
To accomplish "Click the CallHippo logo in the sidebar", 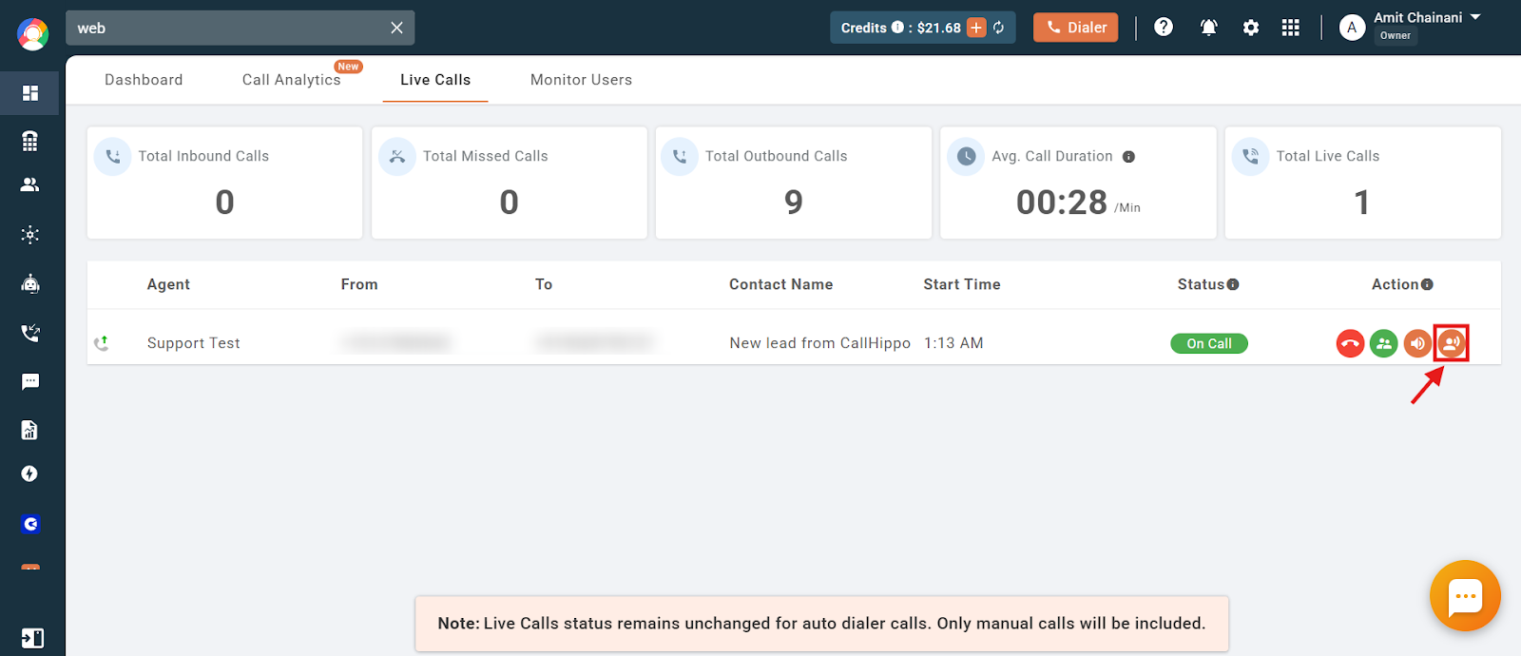I will [x=32, y=34].
